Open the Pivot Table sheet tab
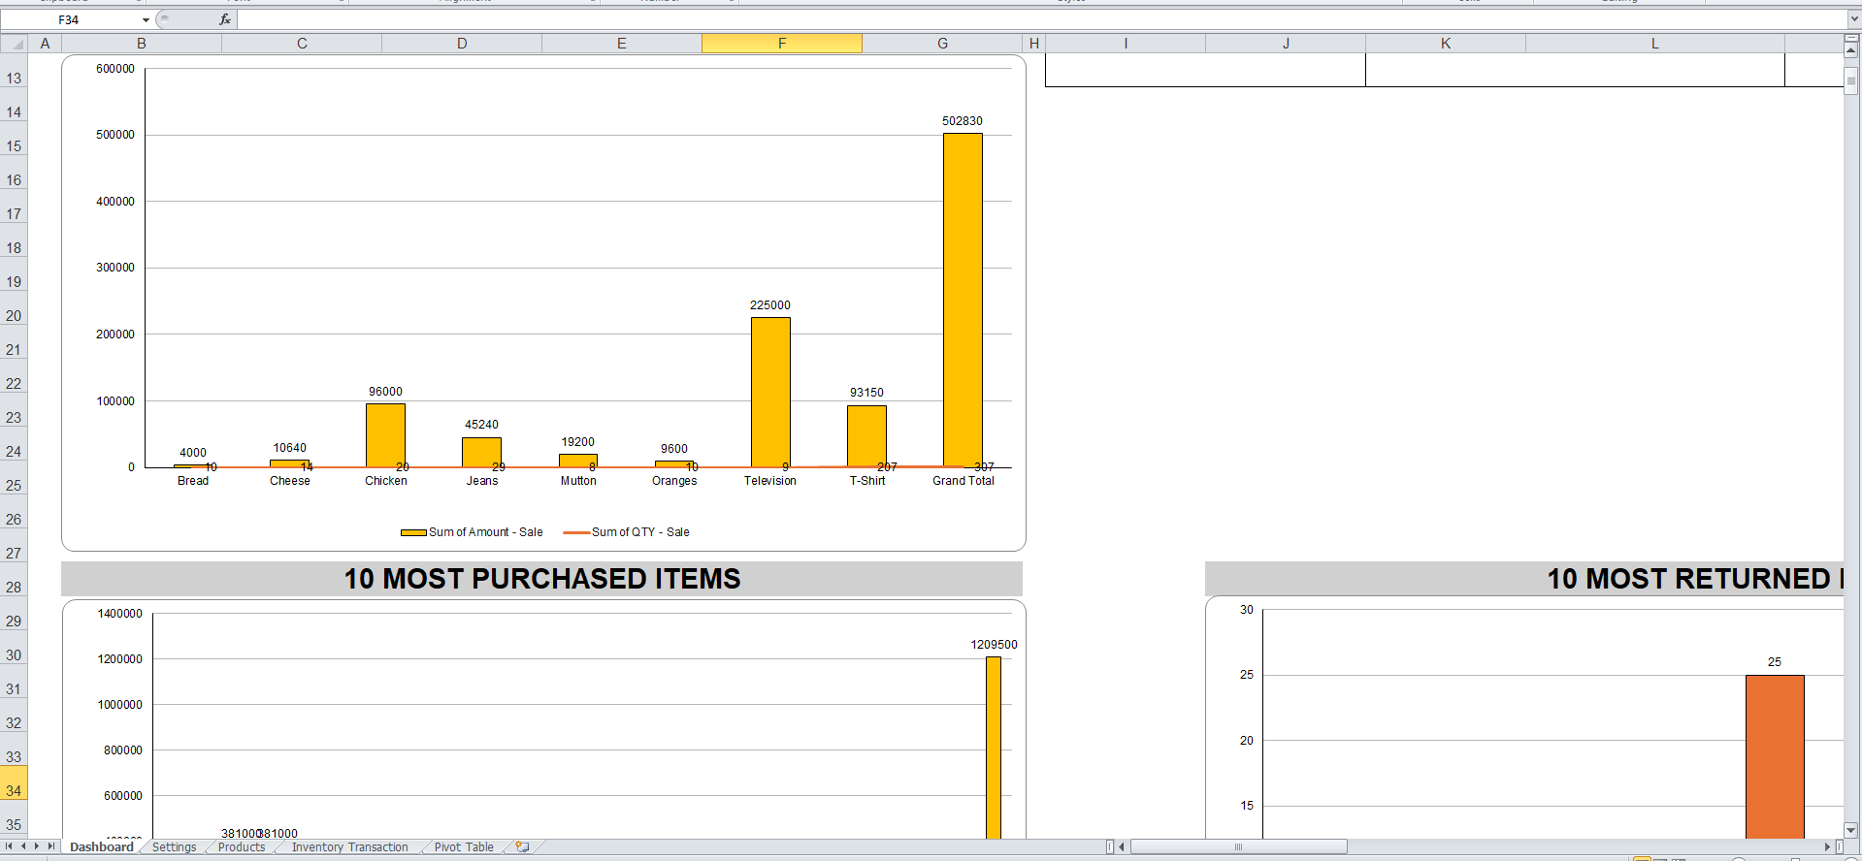This screenshot has width=1862, height=861. [464, 846]
